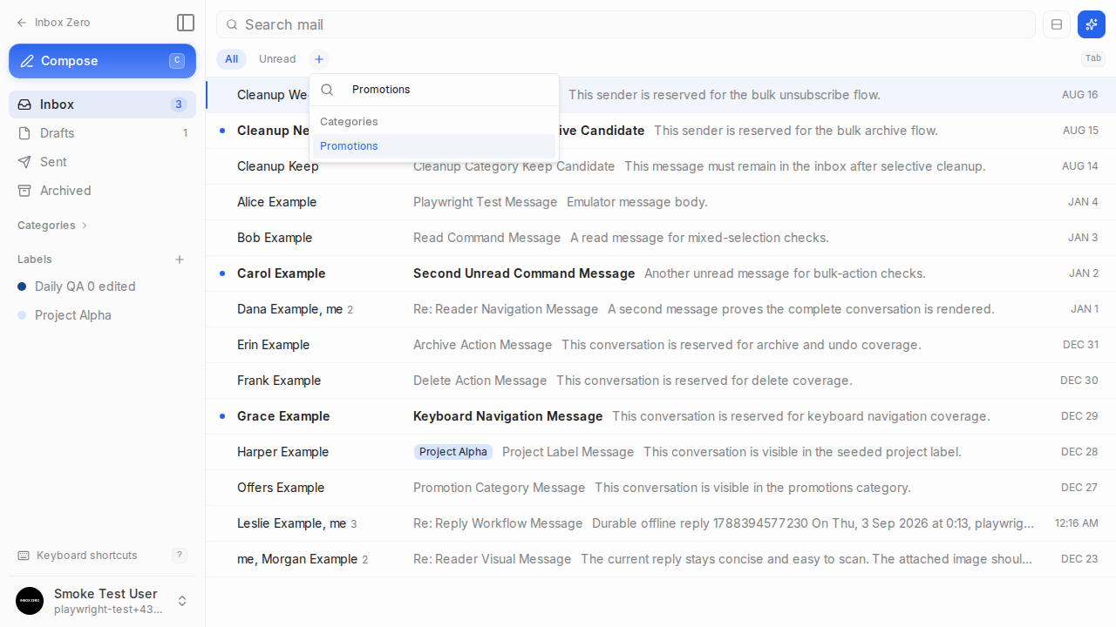This screenshot has height=627, width=1116.
Task: Expand the Categories section
Action: pyautogui.click(x=52, y=226)
